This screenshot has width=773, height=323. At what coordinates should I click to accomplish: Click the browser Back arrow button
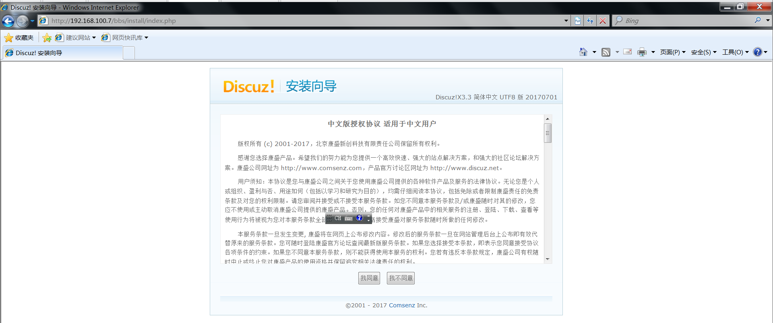click(x=8, y=21)
